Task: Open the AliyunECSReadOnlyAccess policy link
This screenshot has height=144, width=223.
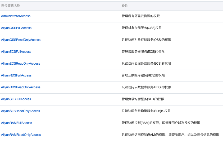Action: [21, 64]
